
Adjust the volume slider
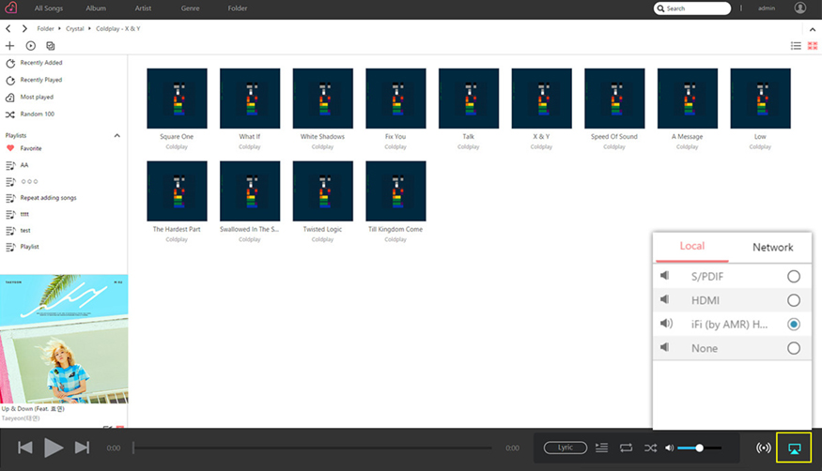pyautogui.click(x=699, y=448)
